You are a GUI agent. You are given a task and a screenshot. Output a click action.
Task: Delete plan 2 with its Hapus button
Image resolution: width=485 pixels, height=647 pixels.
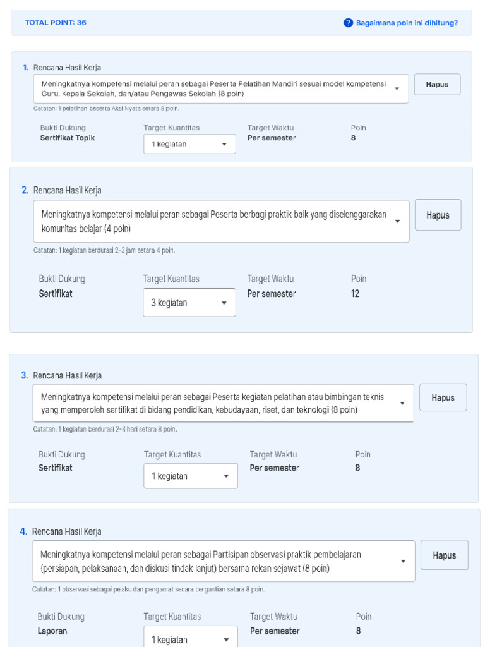pos(438,215)
